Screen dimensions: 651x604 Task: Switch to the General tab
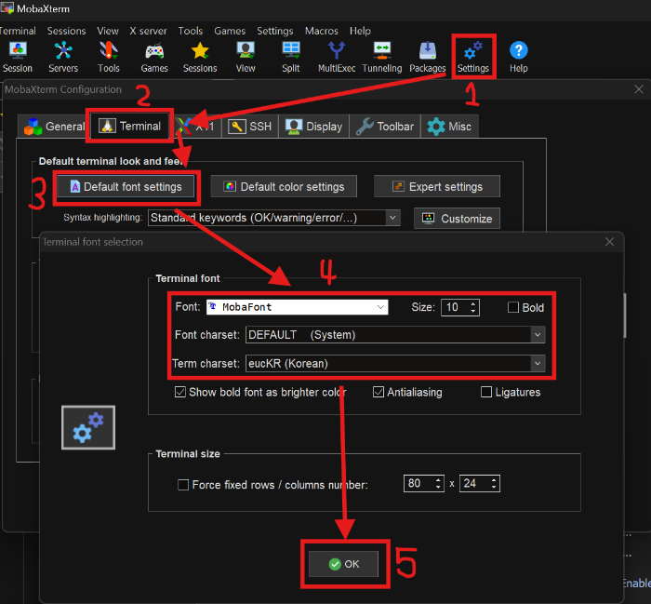click(54, 127)
